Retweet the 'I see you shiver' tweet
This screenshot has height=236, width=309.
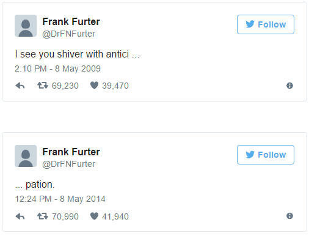(43, 86)
